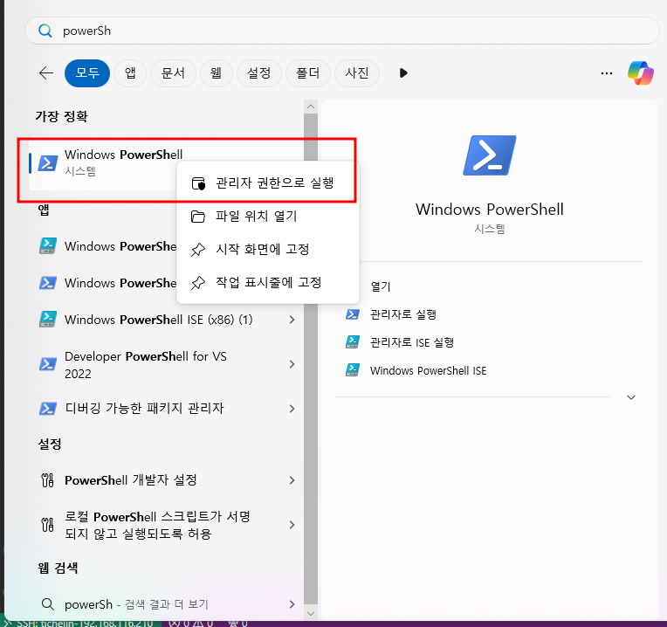The image size is (667, 627).
Task: Expand the powerSh web search chevron
Action: (x=292, y=604)
